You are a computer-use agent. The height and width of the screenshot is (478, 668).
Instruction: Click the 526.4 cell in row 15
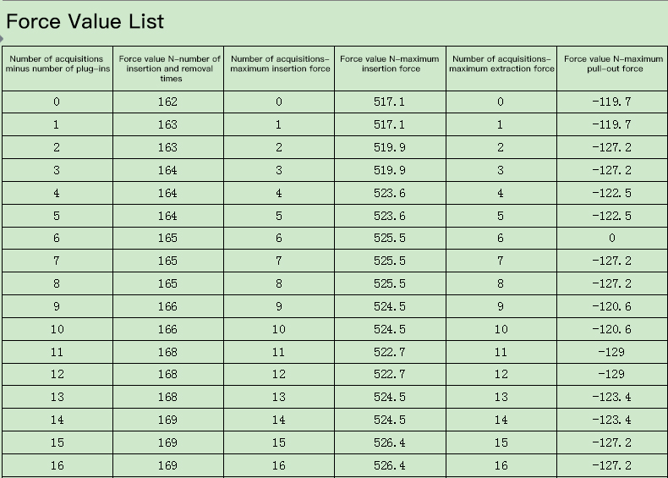tap(391, 442)
